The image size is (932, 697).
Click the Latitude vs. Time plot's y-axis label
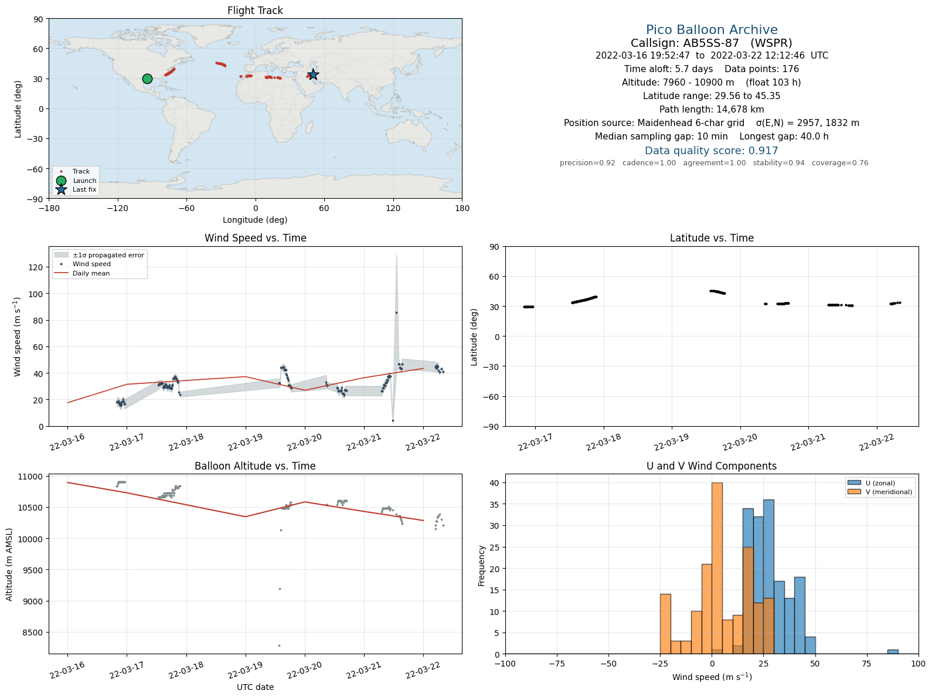[474, 337]
